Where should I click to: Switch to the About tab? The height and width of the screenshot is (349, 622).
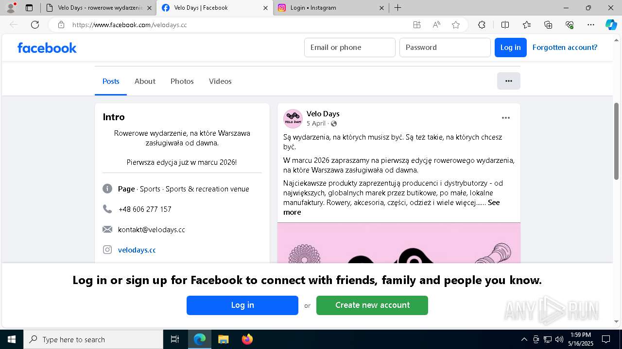click(x=145, y=81)
